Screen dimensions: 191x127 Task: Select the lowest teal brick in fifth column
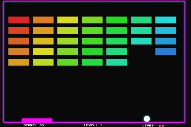pyautogui.click(x=117, y=62)
